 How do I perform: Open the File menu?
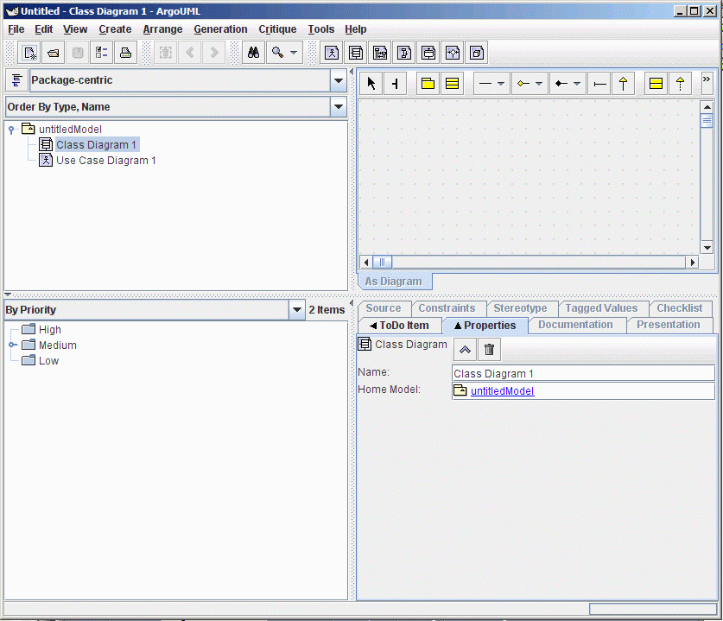coord(16,29)
